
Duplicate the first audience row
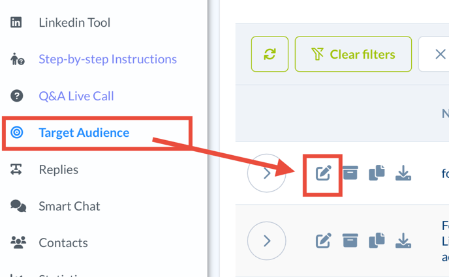(x=377, y=173)
